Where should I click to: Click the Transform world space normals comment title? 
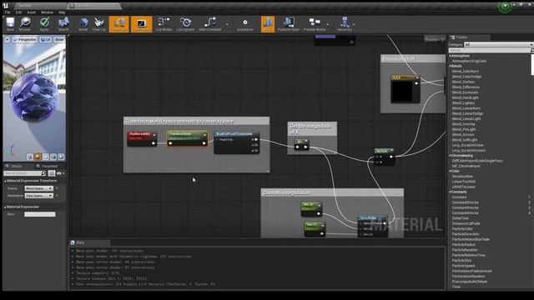tap(180, 121)
